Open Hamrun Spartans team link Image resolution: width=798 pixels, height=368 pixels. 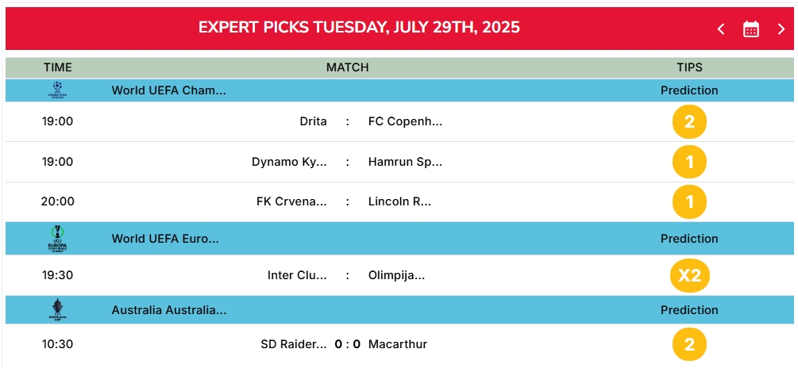[405, 162]
